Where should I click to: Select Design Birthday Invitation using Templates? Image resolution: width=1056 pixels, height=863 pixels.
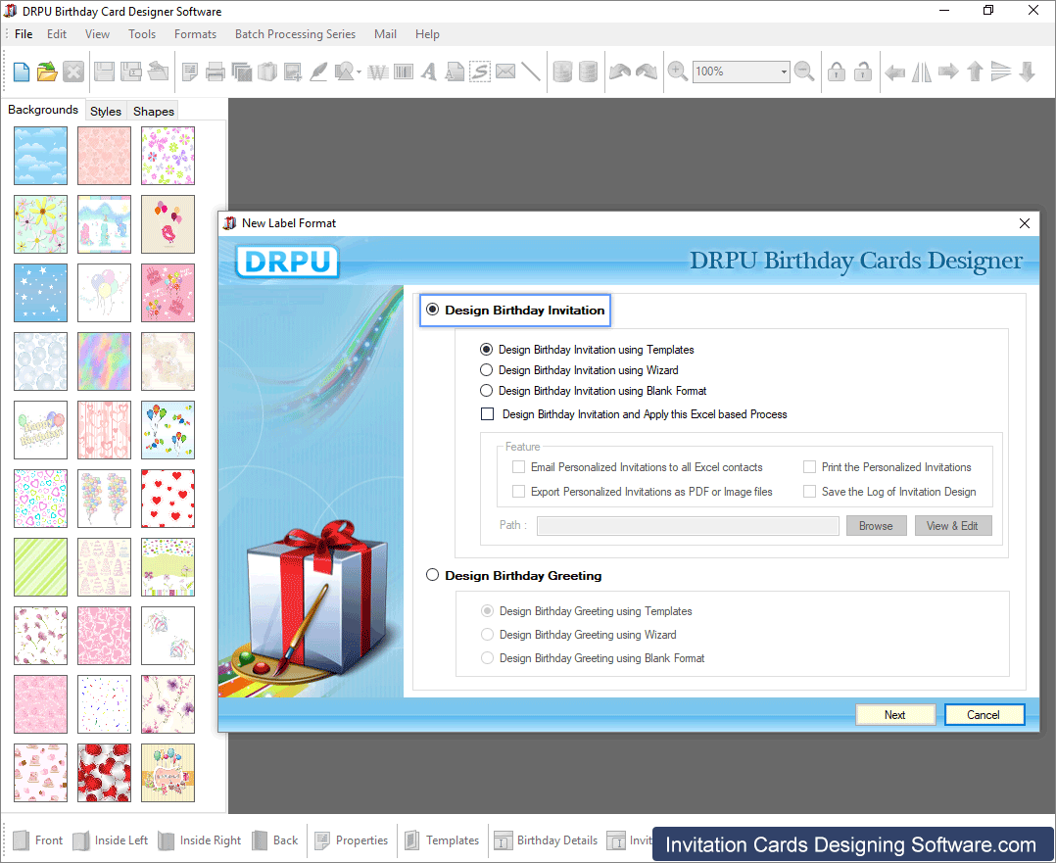point(486,350)
